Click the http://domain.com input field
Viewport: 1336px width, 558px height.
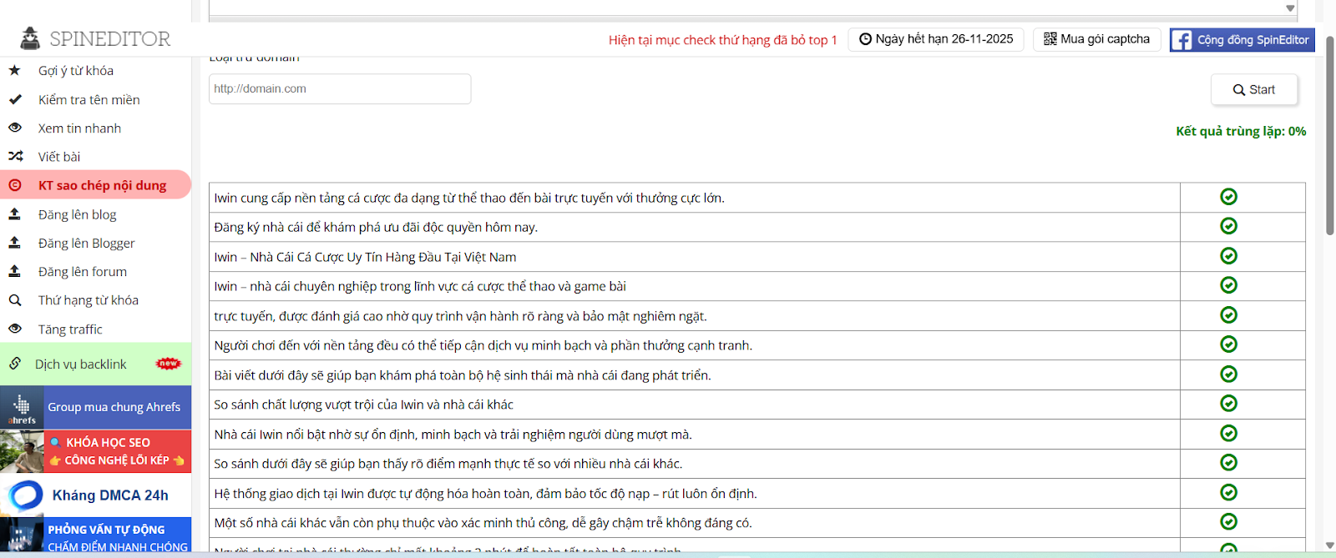tap(340, 89)
